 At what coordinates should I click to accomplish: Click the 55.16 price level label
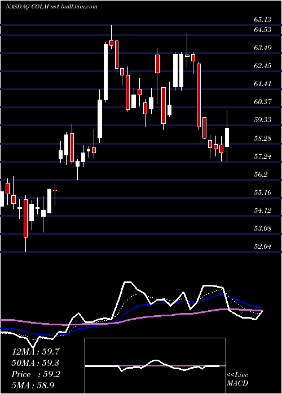pyautogui.click(x=262, y=192)
